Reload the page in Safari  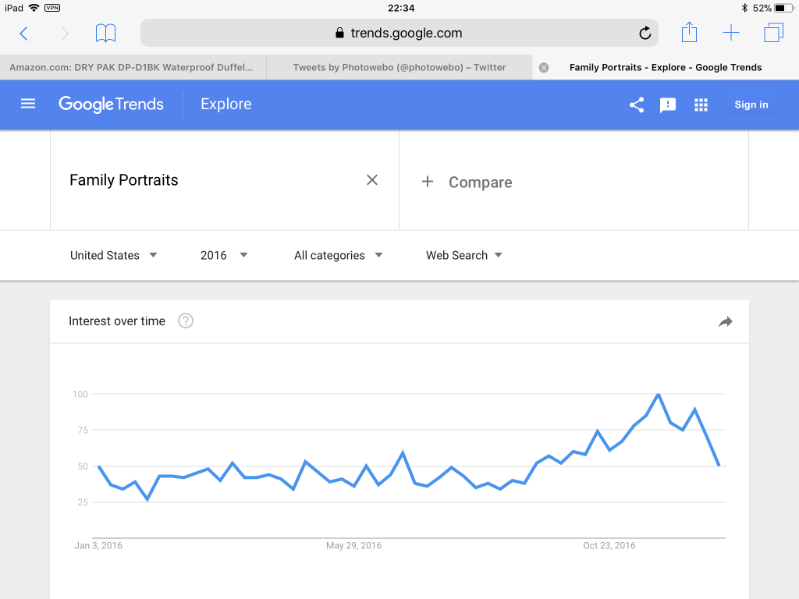(645, 33)
